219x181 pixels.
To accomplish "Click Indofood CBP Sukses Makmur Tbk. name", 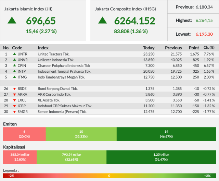I will [x=65, y=106].
